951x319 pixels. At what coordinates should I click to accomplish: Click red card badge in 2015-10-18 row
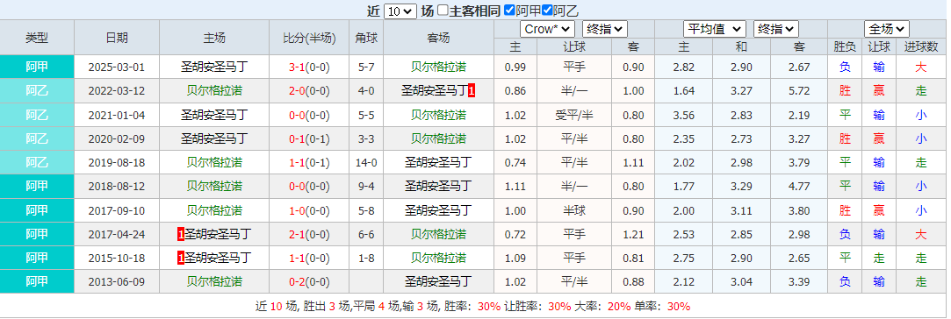point(181,258)
